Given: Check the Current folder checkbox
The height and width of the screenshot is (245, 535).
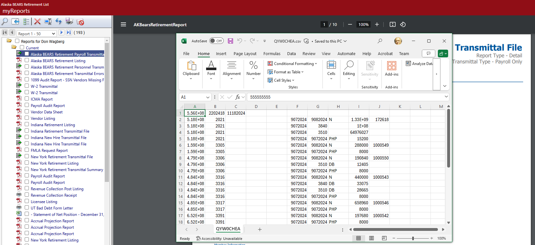Looking at the screenshot, I should coord(22,47).
